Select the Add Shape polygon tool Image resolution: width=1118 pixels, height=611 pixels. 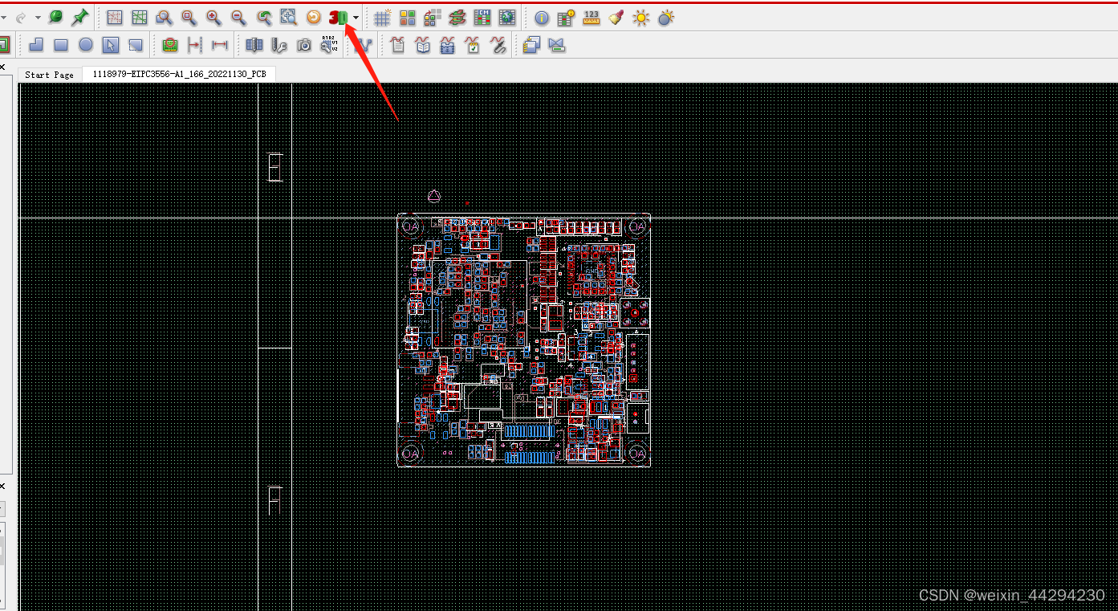(36, 45)
